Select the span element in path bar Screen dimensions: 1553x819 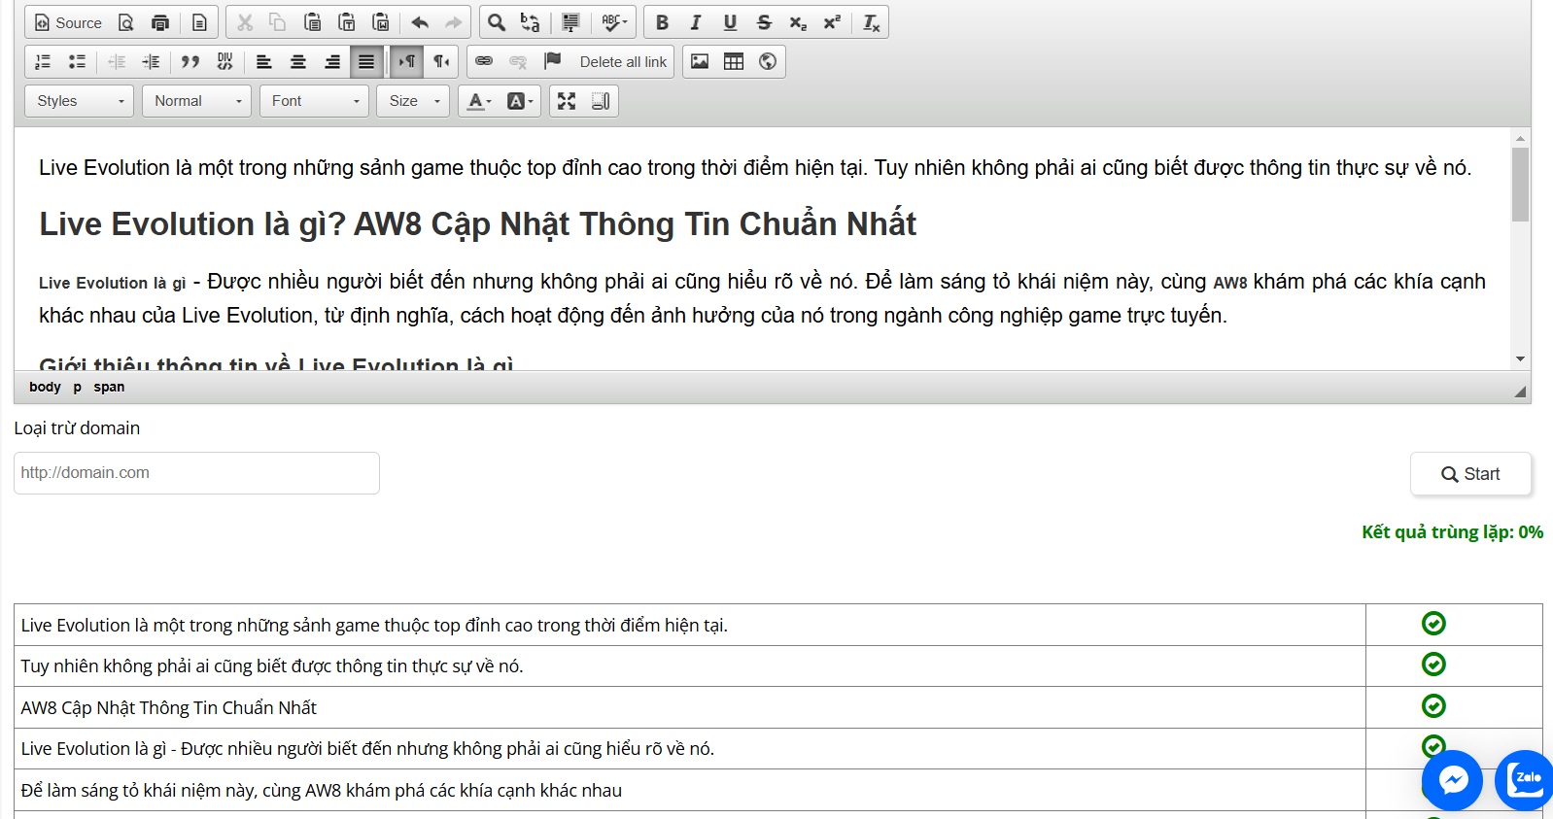point(109,387)
